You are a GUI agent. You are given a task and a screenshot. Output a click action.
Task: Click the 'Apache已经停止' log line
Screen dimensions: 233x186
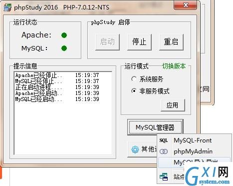coord(57,75)
